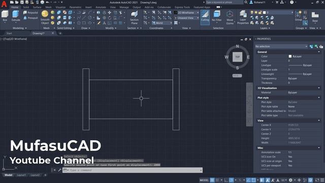Toggle ortho mode in status bar
This screenshot has height=183, width=325.
coord(226,180)
